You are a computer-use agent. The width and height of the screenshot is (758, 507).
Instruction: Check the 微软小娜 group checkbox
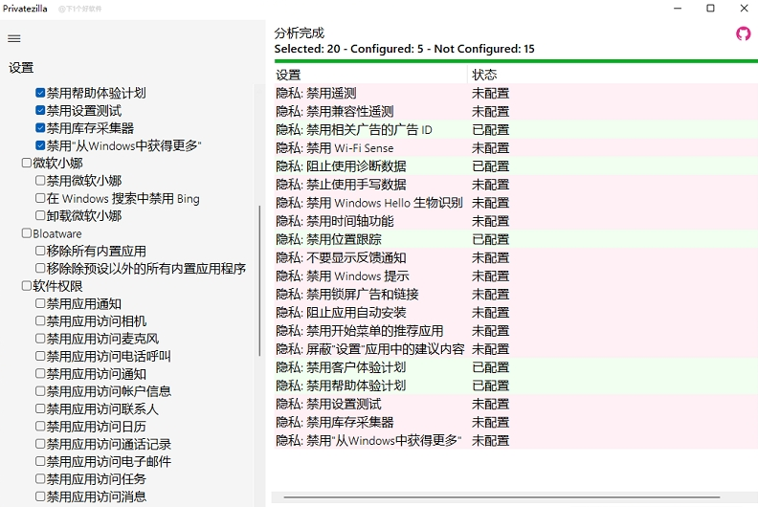(x=27, y=163)
